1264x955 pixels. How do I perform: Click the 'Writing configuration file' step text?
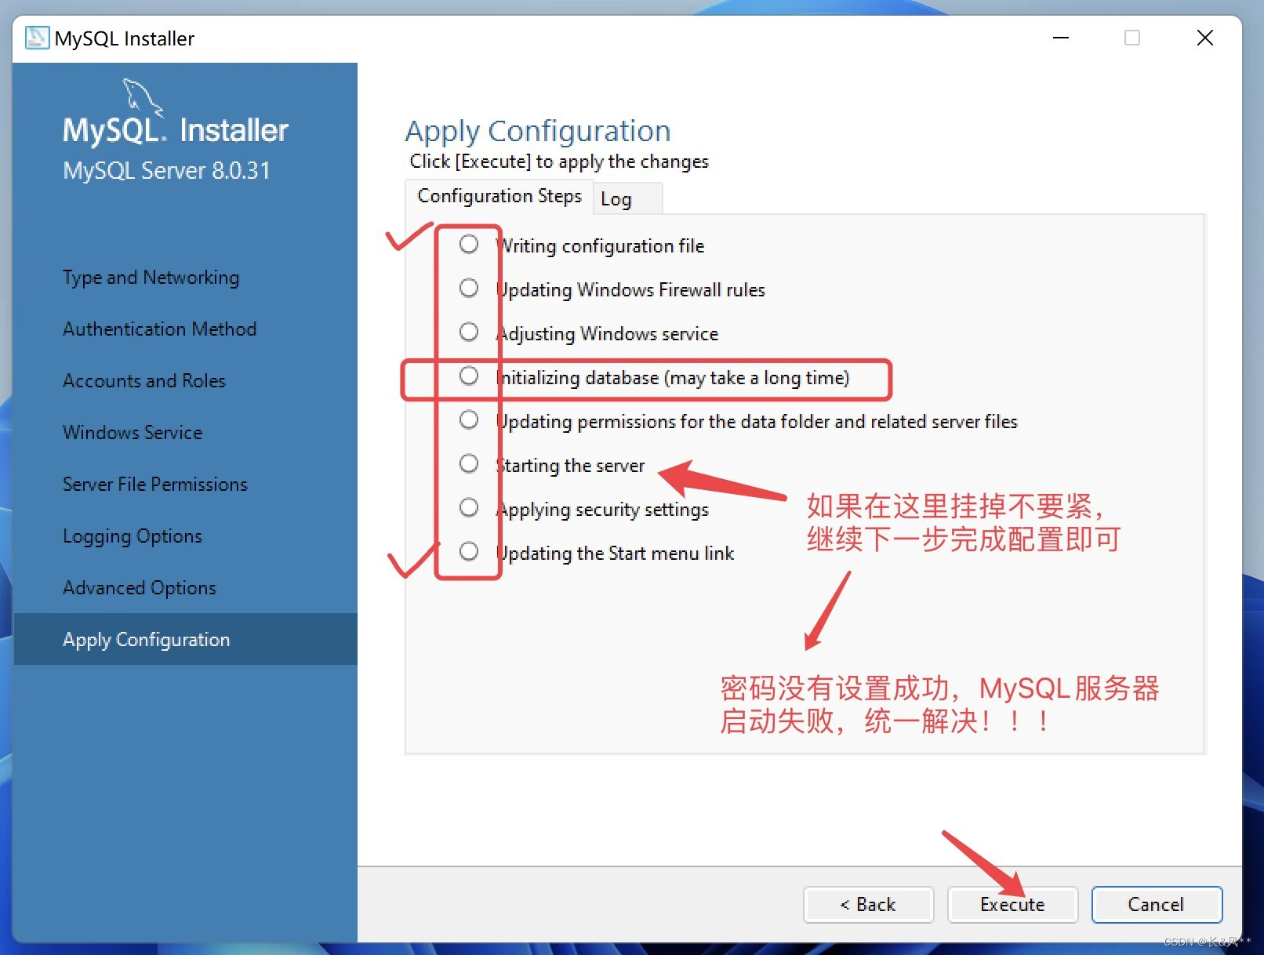[x=601, y=246]
